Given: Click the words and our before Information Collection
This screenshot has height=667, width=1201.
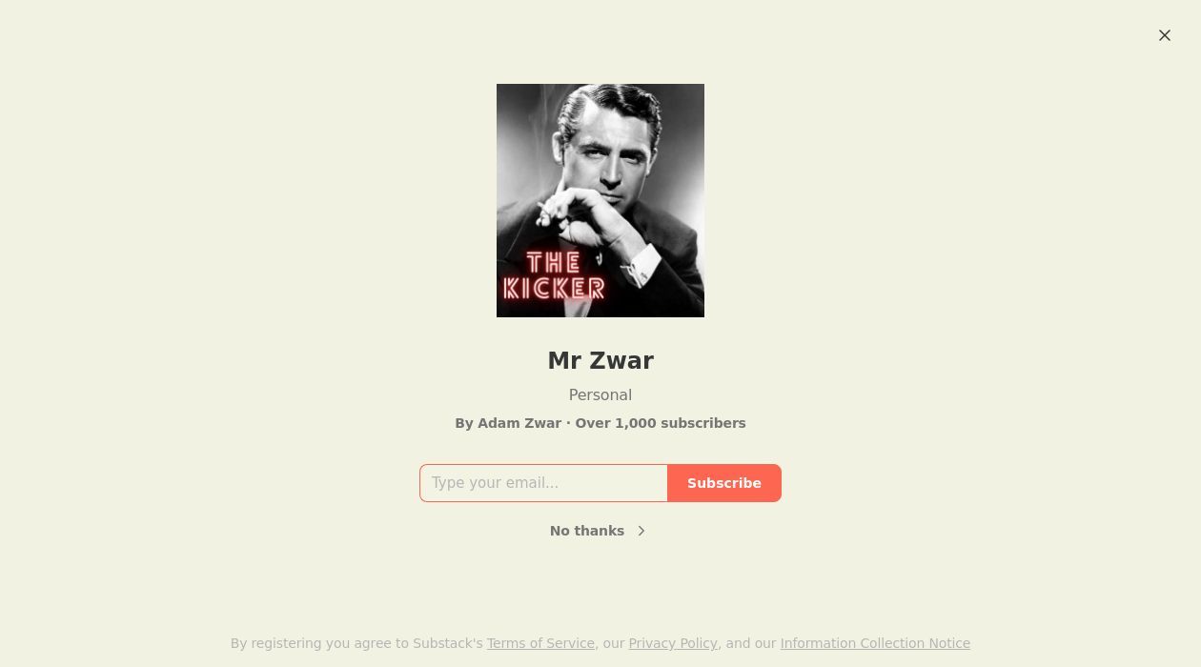Looking at the screenshot, I should [x=751, y=643].
